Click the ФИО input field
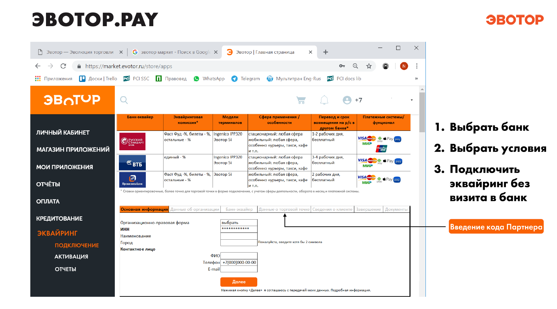 coord(239,256)
